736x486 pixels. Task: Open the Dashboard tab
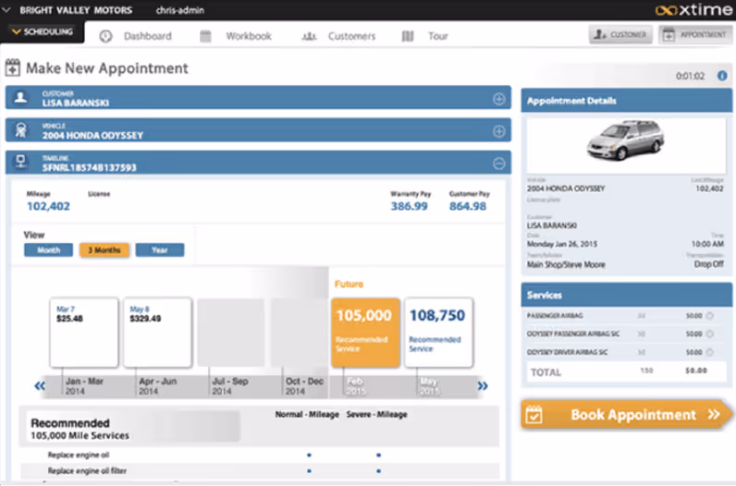147,36
